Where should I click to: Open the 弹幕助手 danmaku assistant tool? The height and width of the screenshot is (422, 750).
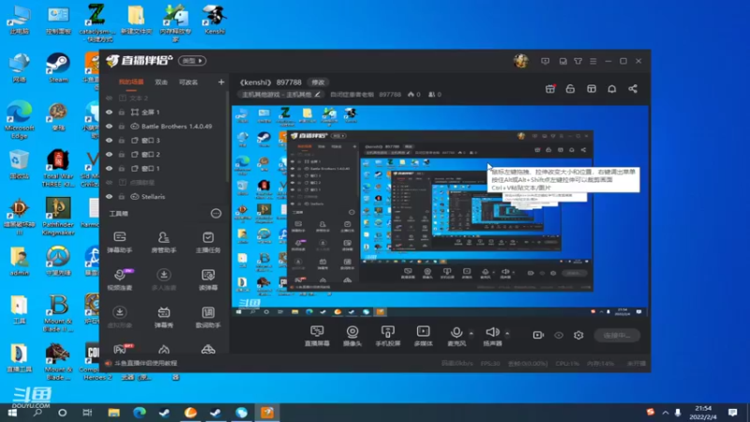(x=120, y=242)
